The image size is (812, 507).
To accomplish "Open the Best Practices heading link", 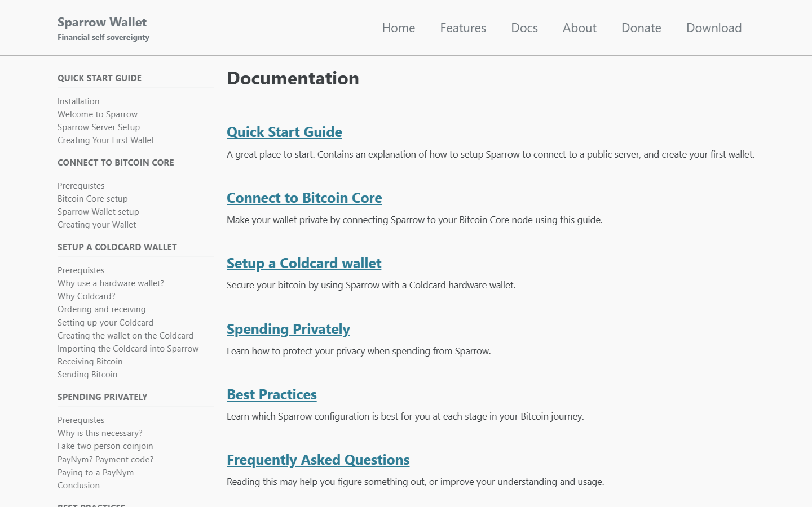I will pos(272,394).
